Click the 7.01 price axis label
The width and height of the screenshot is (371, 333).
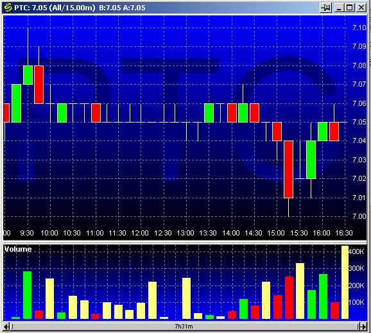tap(359, 197)
